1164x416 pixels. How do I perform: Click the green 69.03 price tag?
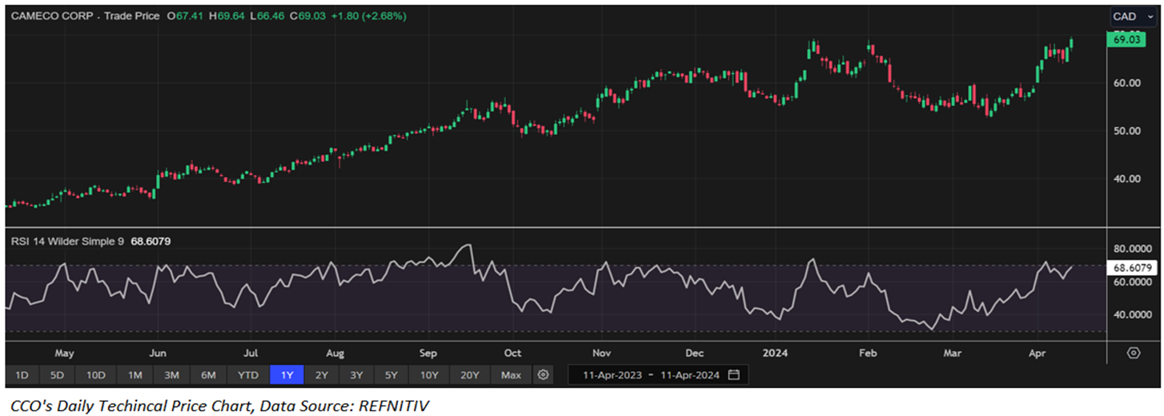[1129, 39]
